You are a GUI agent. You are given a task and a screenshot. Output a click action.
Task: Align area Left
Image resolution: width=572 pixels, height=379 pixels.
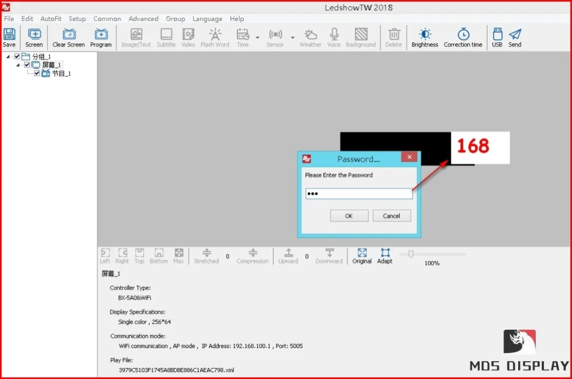point(105,256)
